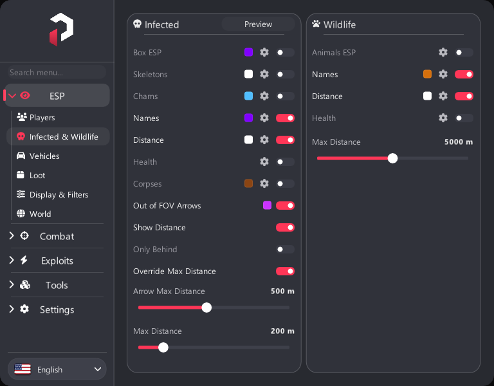Enable the Skeletons toggle

point(285,75)
